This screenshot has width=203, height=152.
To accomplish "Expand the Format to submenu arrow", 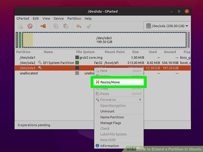I will (140, 100).
